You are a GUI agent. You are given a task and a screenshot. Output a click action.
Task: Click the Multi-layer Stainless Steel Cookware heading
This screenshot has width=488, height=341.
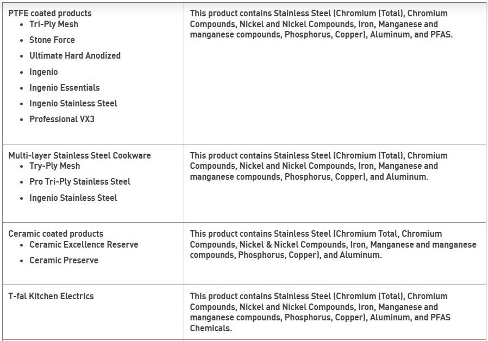(x=79, y=155)
